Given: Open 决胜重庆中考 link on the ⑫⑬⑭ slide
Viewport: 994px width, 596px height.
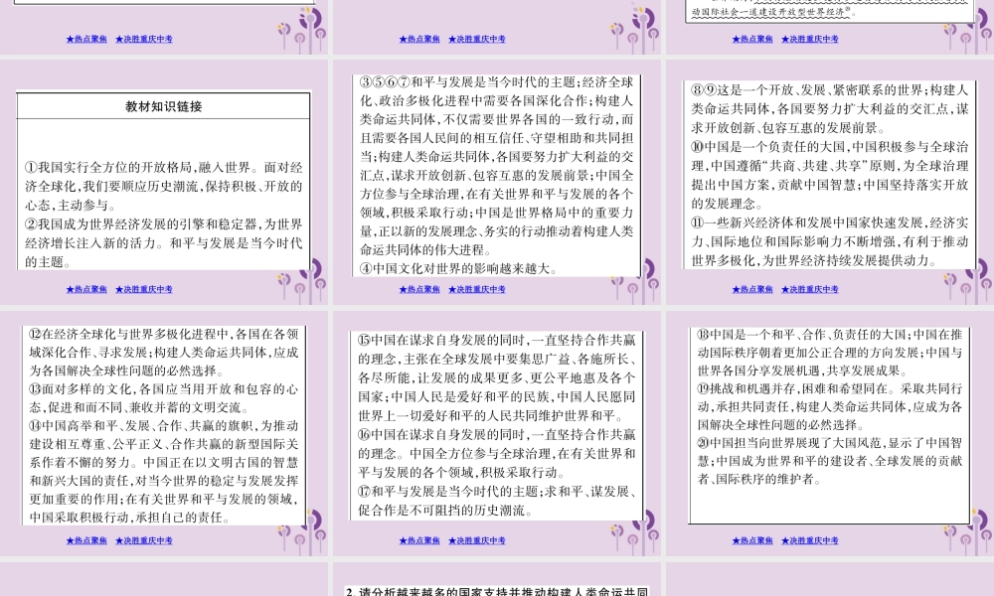Looking at the screenshot, I should 144,541.
